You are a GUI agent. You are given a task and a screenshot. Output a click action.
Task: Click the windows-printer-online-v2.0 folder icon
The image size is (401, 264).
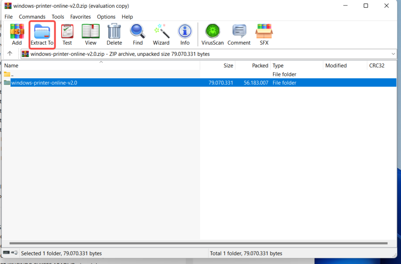click(7, 83)
